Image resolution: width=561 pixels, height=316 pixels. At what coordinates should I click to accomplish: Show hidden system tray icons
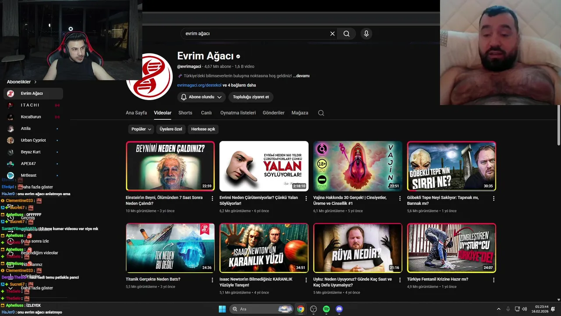click(x=498, y=309)
